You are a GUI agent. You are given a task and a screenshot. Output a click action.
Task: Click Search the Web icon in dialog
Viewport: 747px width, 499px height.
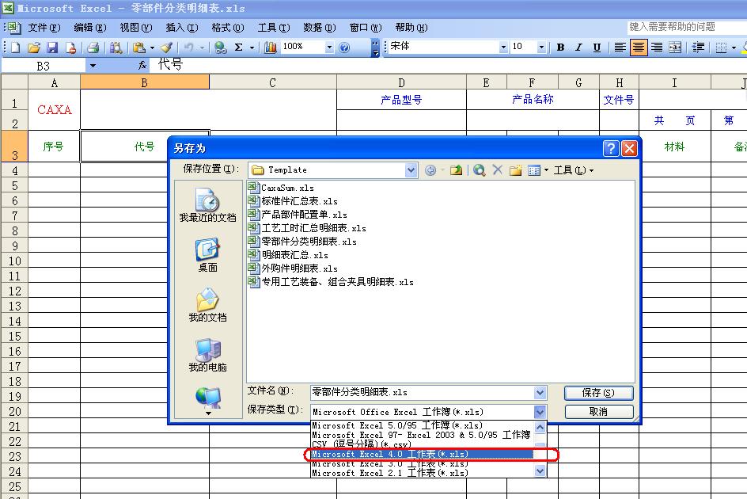pyautogui.click(x=479, y=170)
